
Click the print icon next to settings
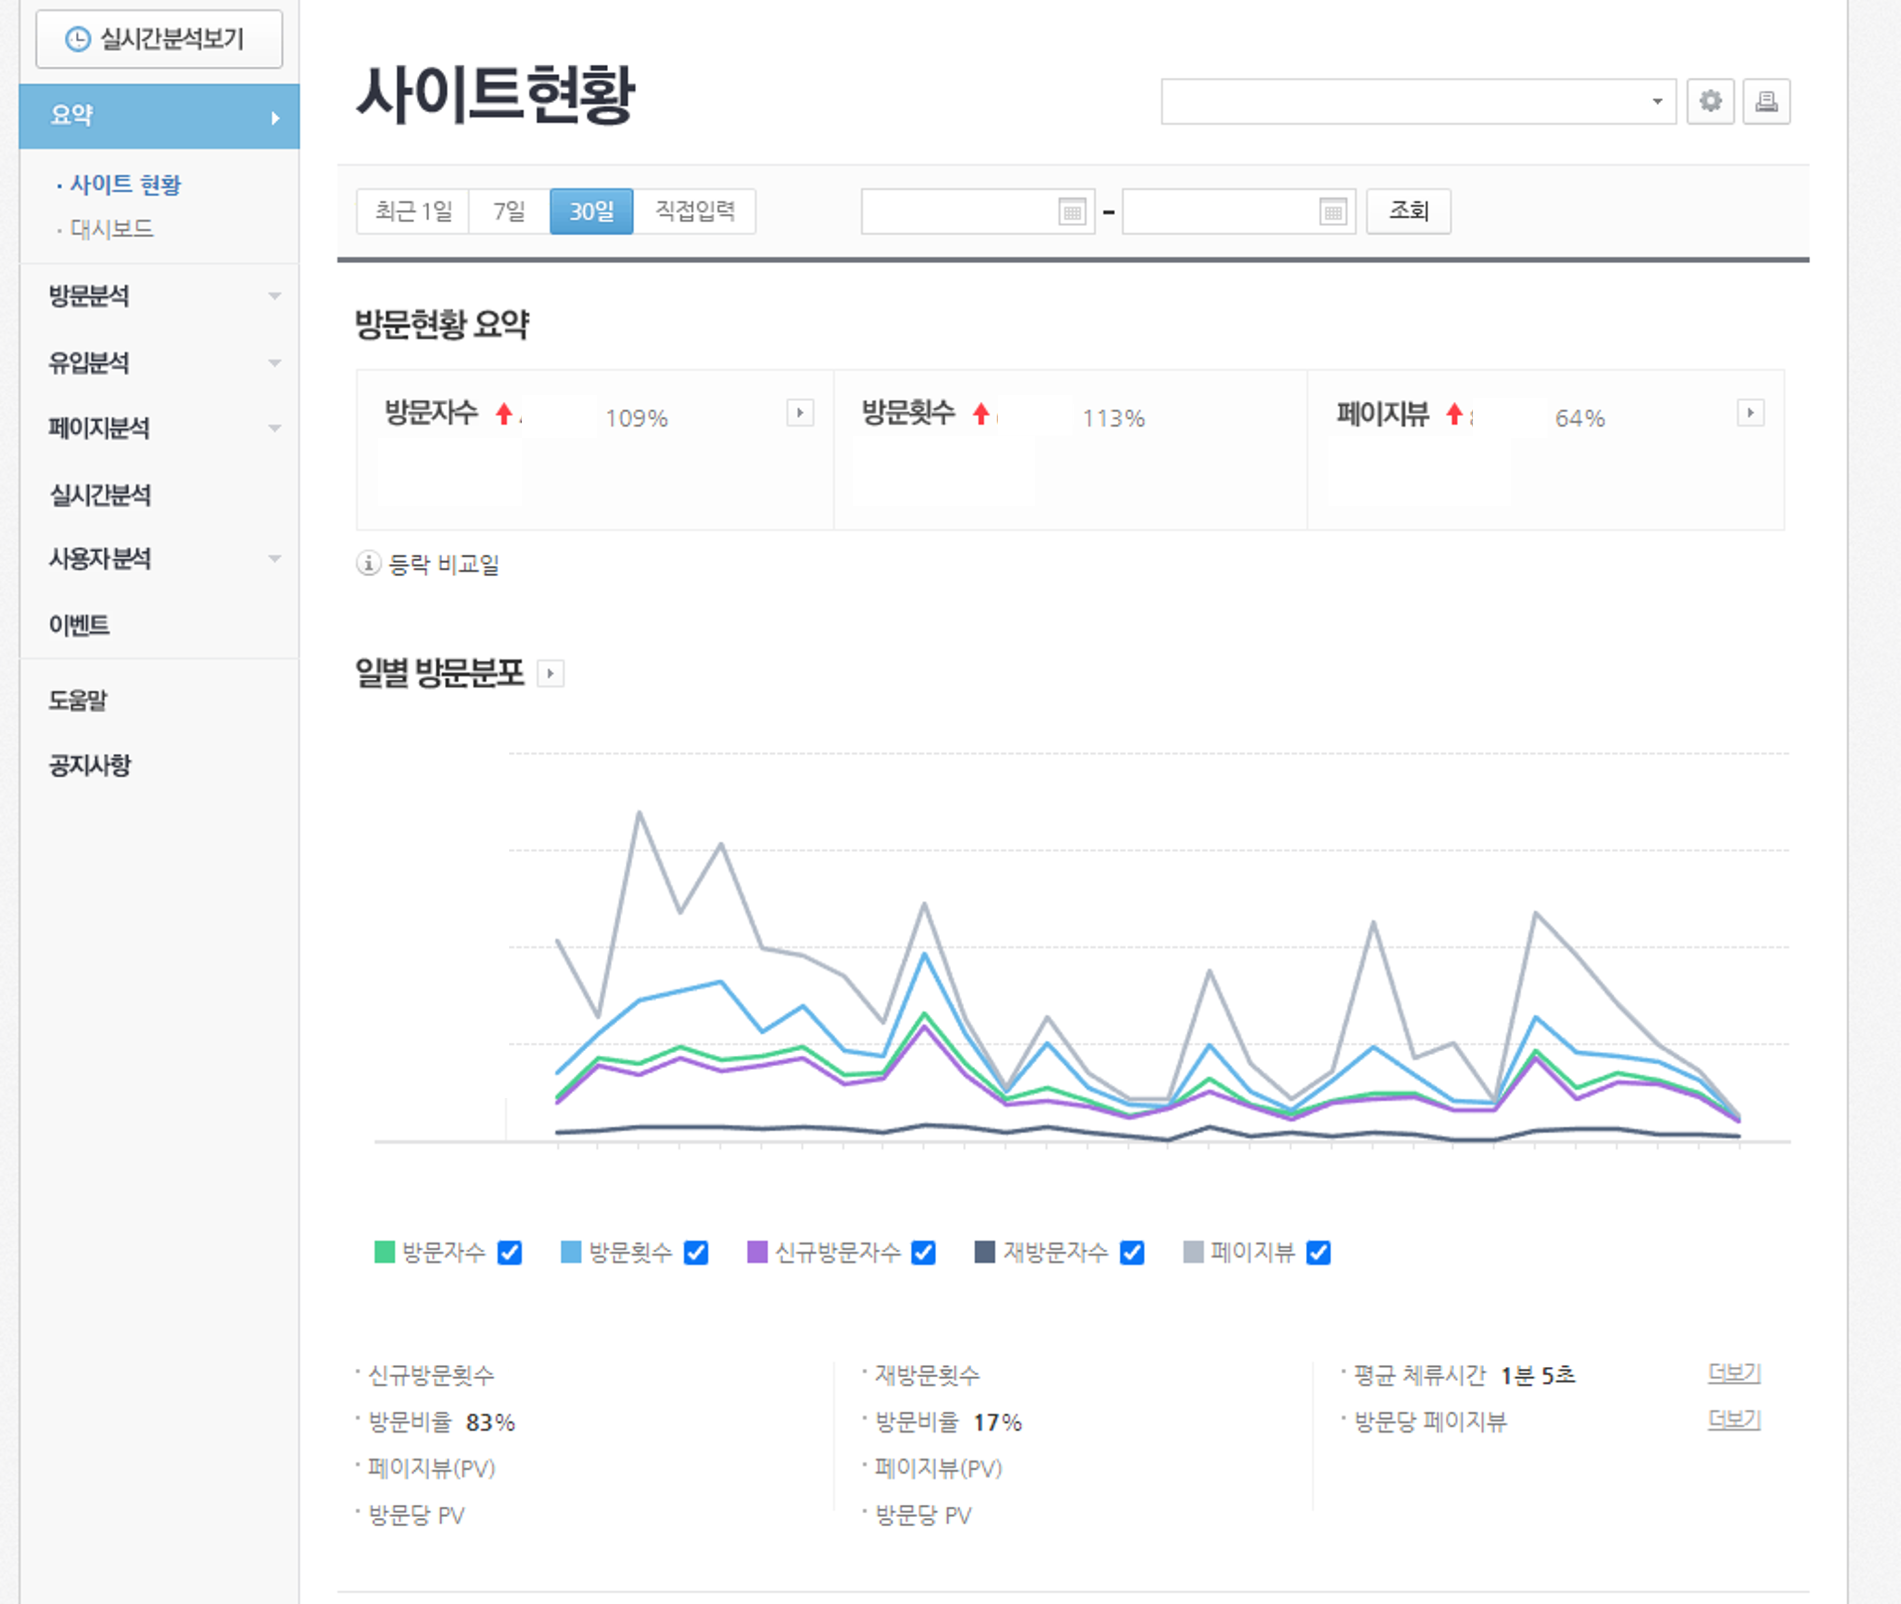click(1766, 101)
